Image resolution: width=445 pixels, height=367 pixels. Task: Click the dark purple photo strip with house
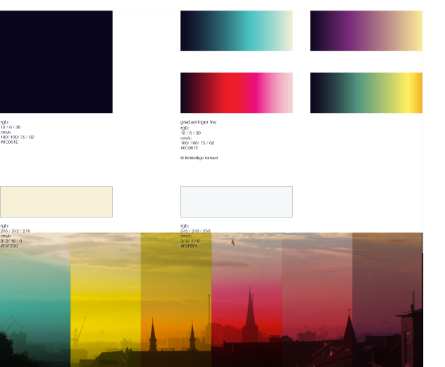387,300
